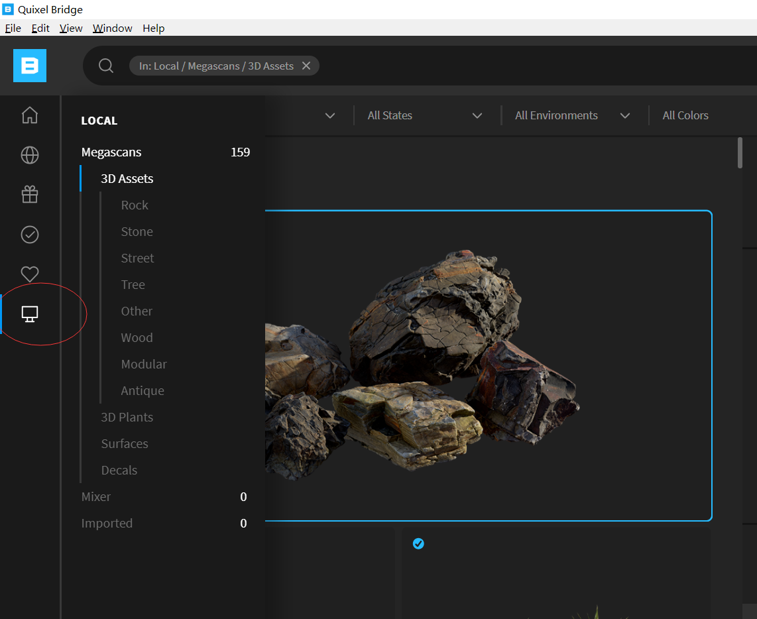
Task: Click the Quixel Bridge logo icon
Action: click(x=29, y=66)
